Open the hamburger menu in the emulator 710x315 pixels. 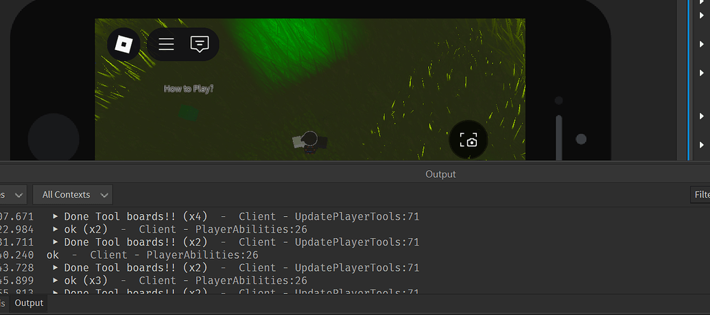166,44
